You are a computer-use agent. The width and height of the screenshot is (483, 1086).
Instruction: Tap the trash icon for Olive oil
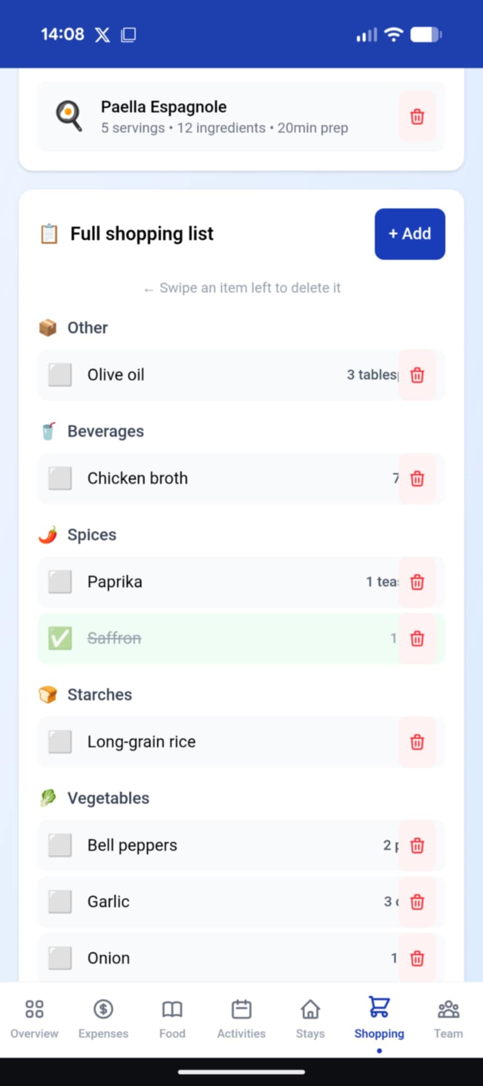[x=417, y=375]
